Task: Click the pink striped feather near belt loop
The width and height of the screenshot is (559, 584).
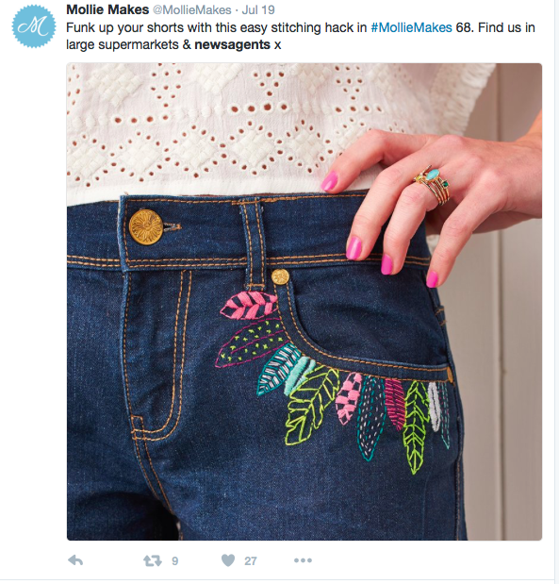Action: tap(249, 306)
